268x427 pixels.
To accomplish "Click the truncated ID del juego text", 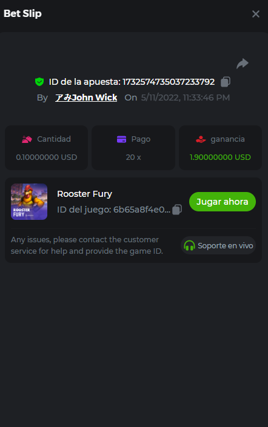I will [x=114, y=210].
